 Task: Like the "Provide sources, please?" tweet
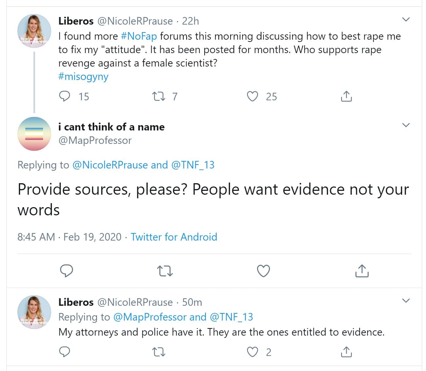coord(263,271)
